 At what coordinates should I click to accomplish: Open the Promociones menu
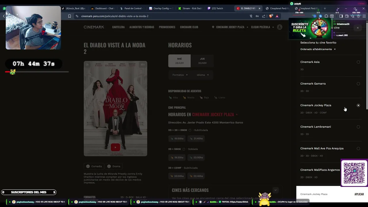click(x=167, y=27)
